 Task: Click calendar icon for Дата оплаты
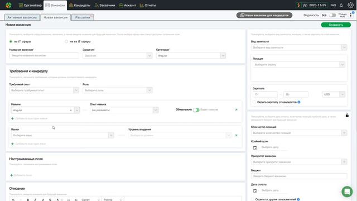point(255,191)
